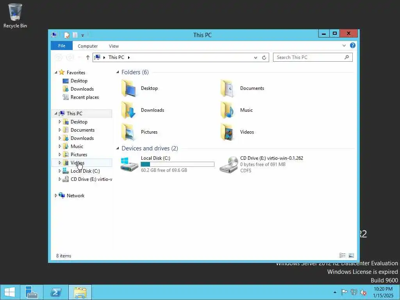400x300 pixels.
Task: Select Recent places under Favorites
Action: click(84, 97)
